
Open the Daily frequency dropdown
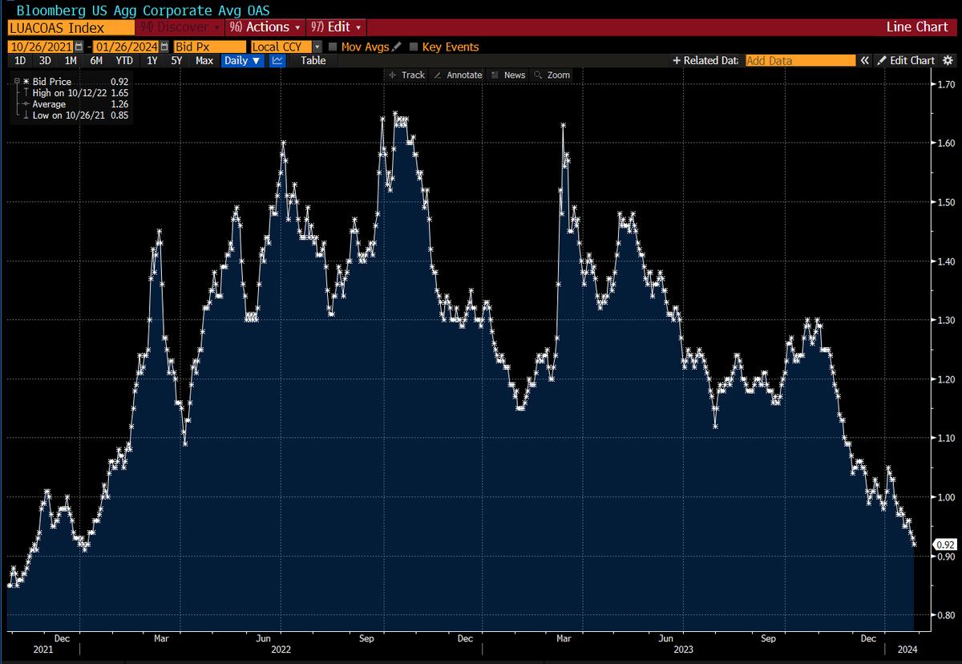(242, 60)
